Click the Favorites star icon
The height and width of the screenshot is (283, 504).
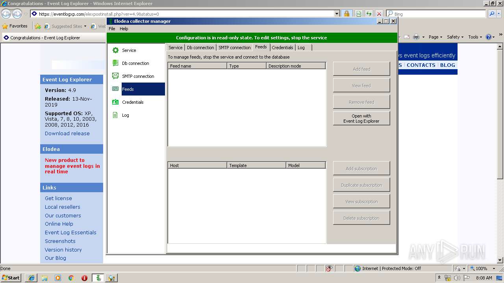click(x=5, y=26)
